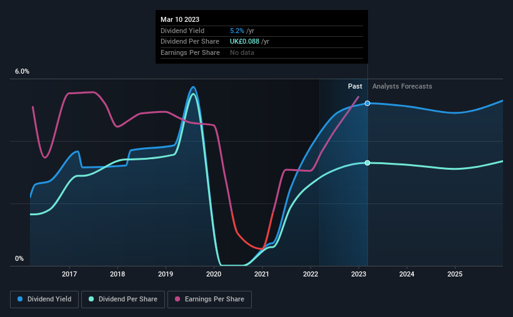Click the No data earnings value
Image resolution: width=513 pixels, height=317 pixels.
[242, 52]
